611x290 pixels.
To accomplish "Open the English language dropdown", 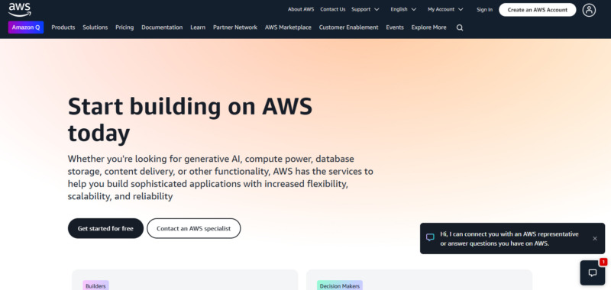I will pyautogui.click(x=403, y=9).
